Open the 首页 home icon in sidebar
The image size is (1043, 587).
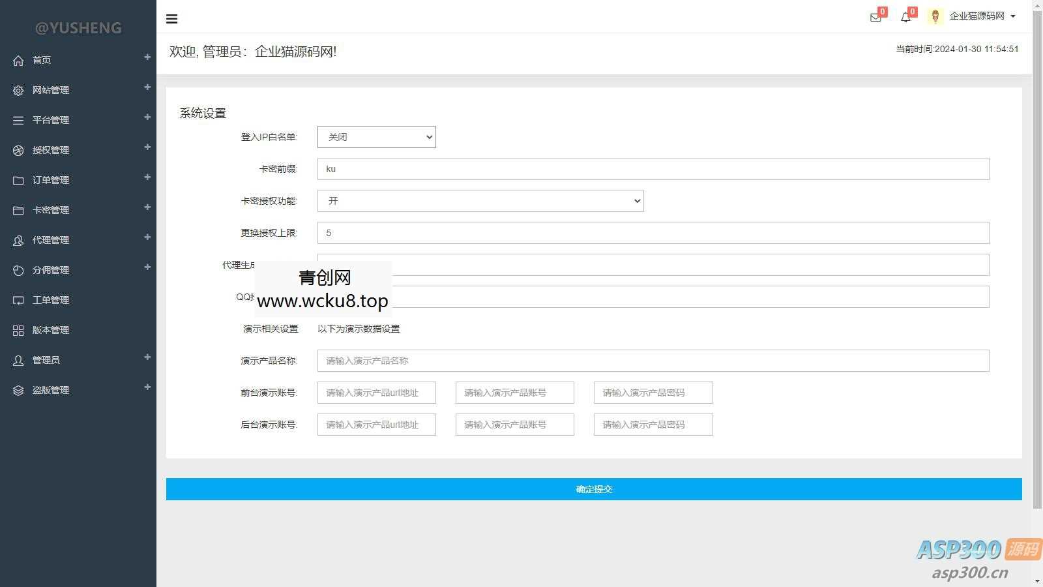coord(18,59)
